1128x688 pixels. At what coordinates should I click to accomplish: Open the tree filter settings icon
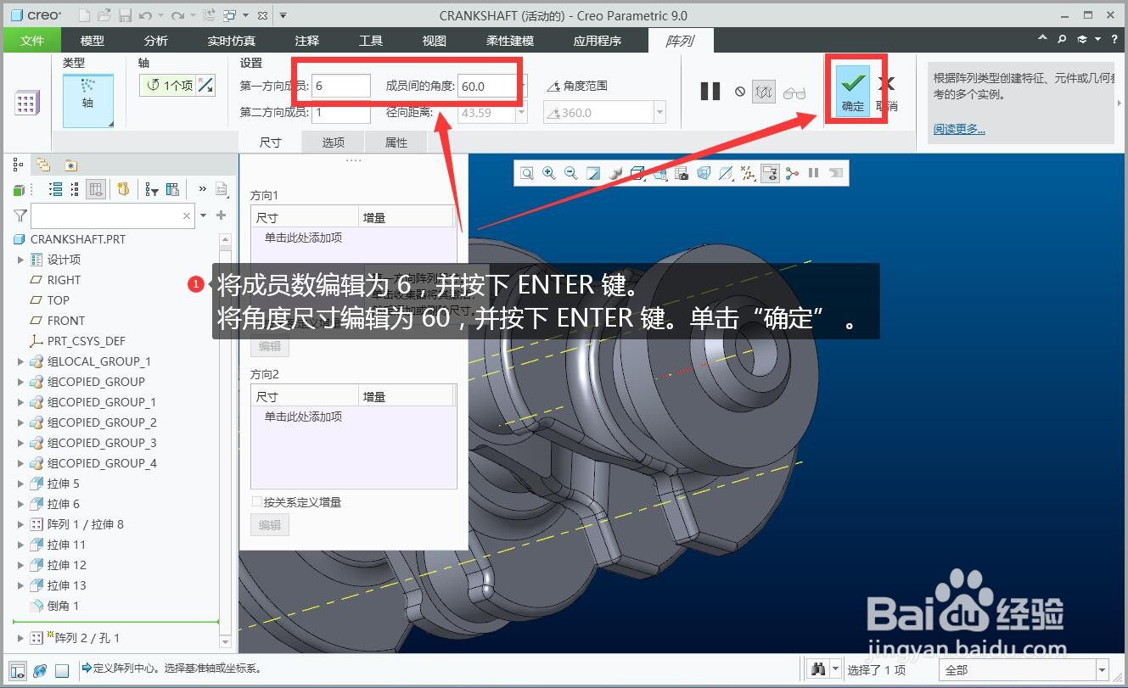tap(152, 189)
